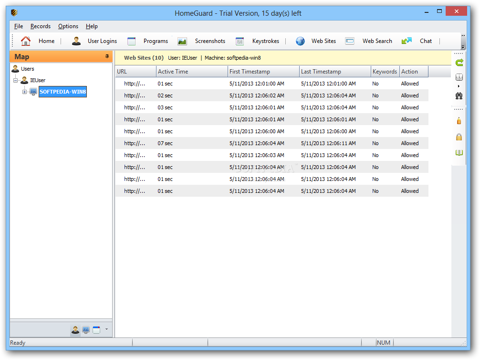The width and height of the screenshot is (480, 360).
Task: Click the green open book icon
Action: [459, 153]
